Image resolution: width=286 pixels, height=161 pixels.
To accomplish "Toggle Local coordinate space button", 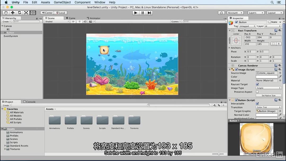I will pos(61,13).
